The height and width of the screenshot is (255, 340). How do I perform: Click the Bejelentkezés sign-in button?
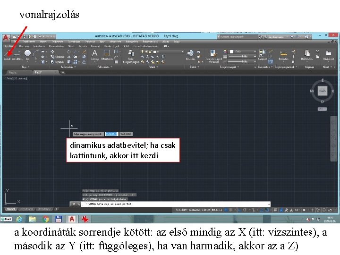tap(273, 37)
